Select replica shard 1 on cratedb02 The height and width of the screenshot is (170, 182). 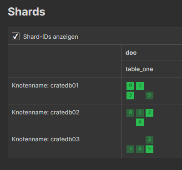(140, 113)
